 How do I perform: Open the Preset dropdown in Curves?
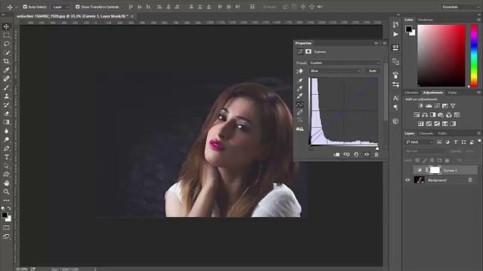[344, 62]
